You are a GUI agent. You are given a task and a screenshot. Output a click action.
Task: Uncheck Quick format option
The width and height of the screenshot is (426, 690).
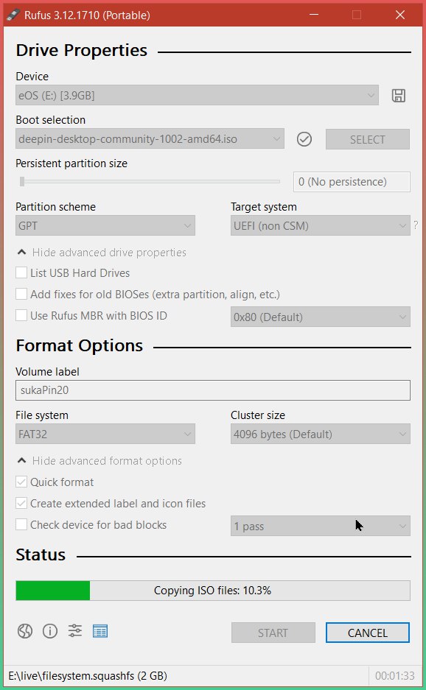[21, 482]
